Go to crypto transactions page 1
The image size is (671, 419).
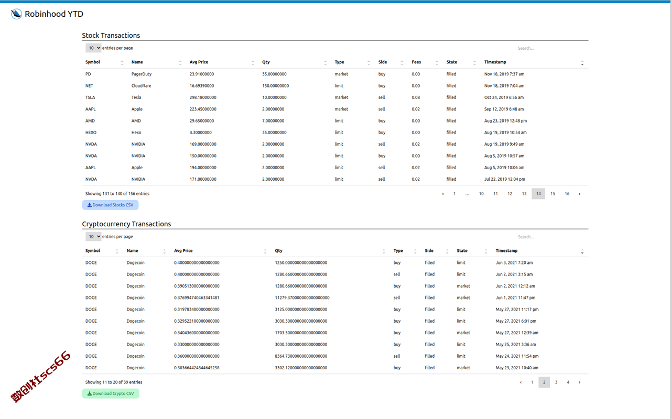click(x=532, y=382)
